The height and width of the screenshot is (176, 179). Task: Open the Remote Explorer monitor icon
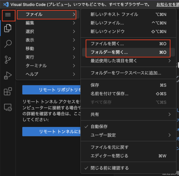coord(8,107)
